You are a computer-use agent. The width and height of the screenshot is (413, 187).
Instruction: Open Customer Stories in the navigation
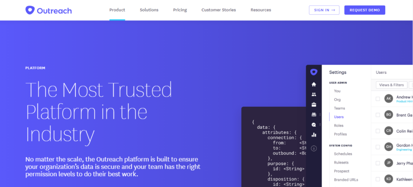coord(219,10)
